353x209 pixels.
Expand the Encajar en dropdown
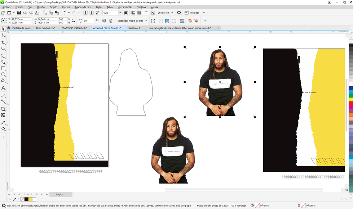coord(172,13)
